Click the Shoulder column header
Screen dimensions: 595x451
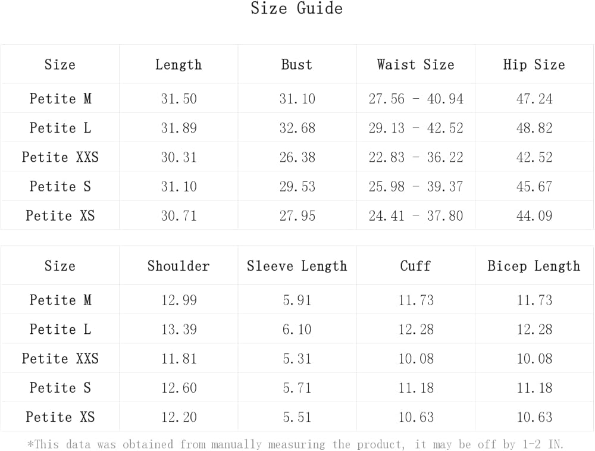[178, 266]
